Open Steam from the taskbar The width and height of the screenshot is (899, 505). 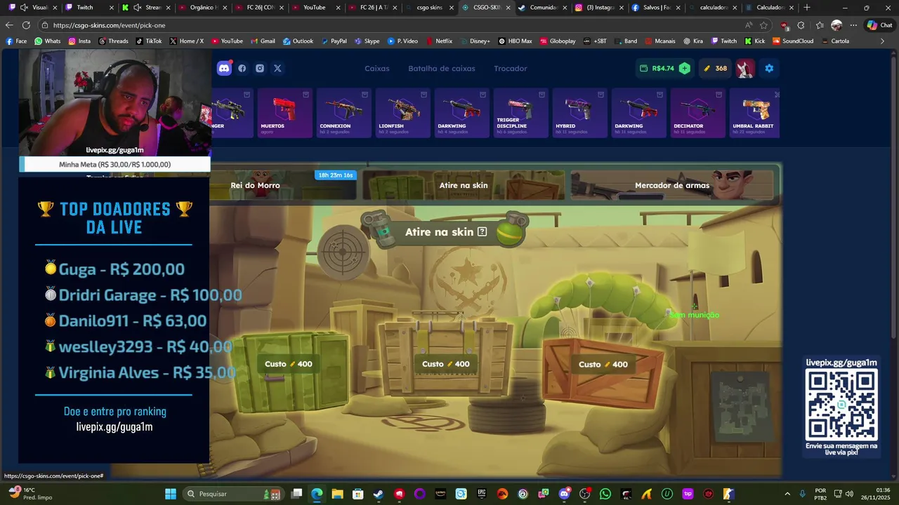pyautogui.click(x=379, y=494)
